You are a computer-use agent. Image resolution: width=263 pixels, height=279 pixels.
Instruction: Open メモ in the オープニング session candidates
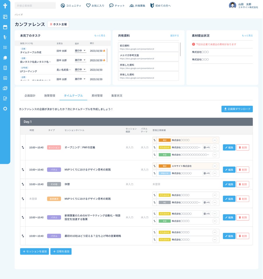click(x=207, y=147)
